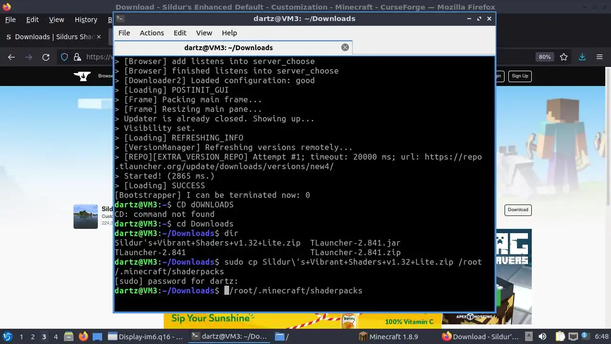Click the terminal icon in the terminal title bar
611x344 pixels.
(120, 19)
